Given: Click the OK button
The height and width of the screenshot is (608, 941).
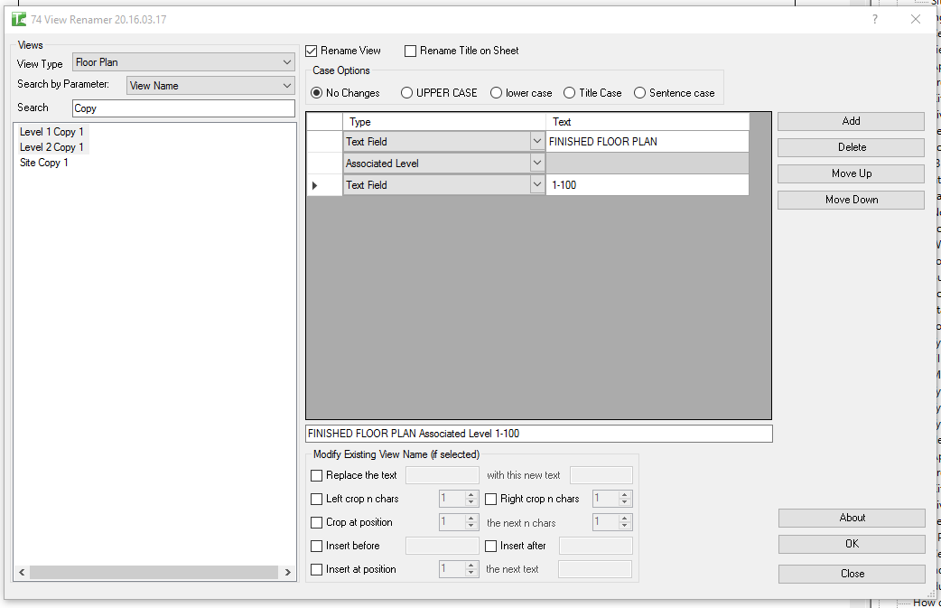Looking at the screenshot, I should [852, 544].
